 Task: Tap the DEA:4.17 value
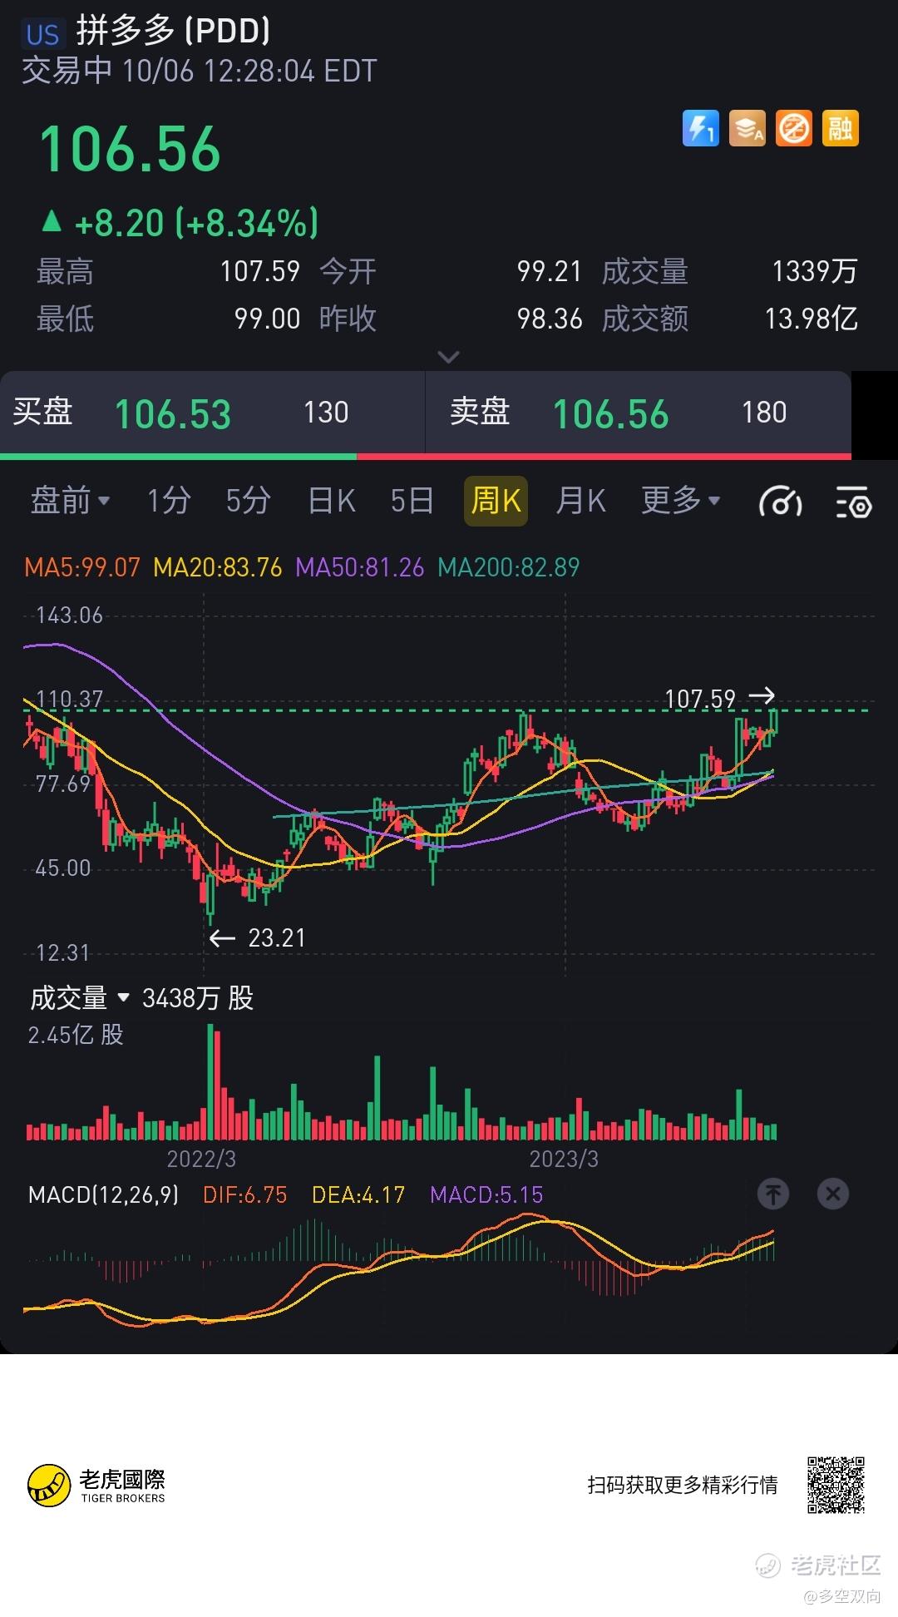click(x=358, y=1195)
